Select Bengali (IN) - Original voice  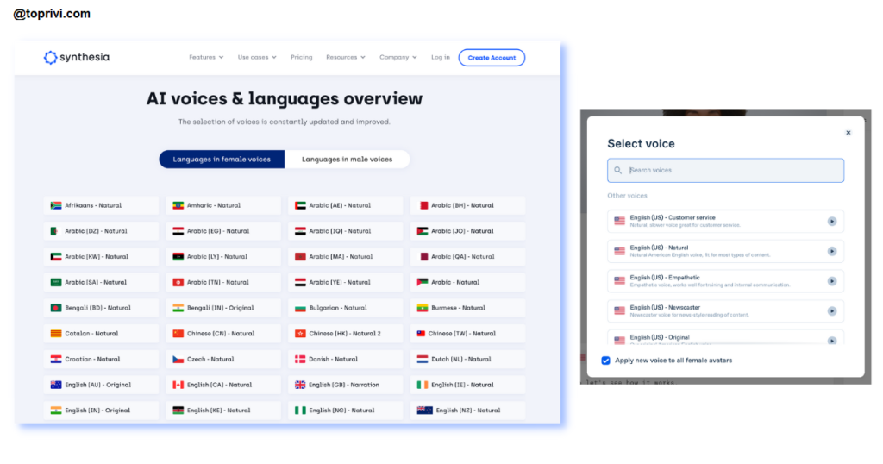coord(223,308)
